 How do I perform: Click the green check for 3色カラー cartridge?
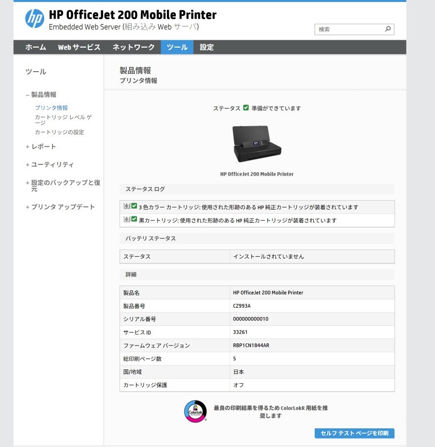(134, 206)
